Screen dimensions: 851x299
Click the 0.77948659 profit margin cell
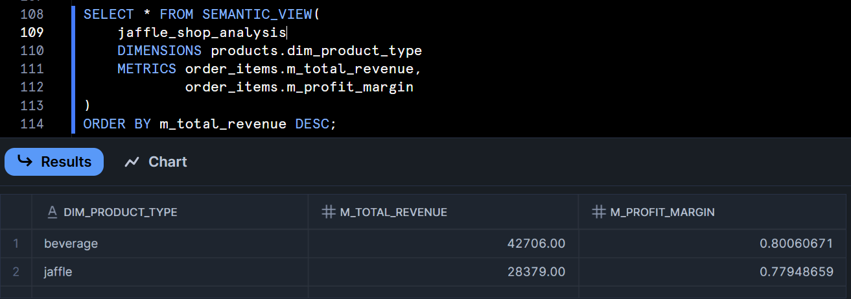pyautogui.click(x=797, y=272)
